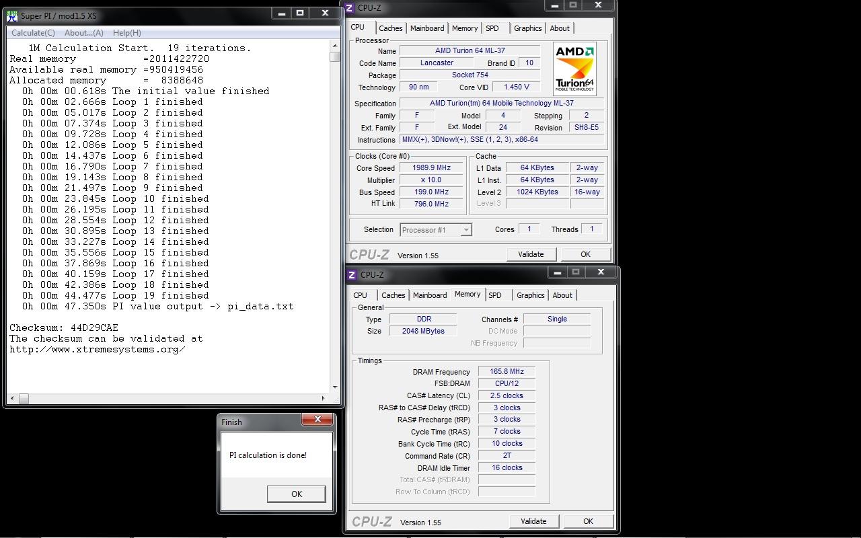Click the Channels # Single value
Screen dimensions: 861x538
coord(557,319)
